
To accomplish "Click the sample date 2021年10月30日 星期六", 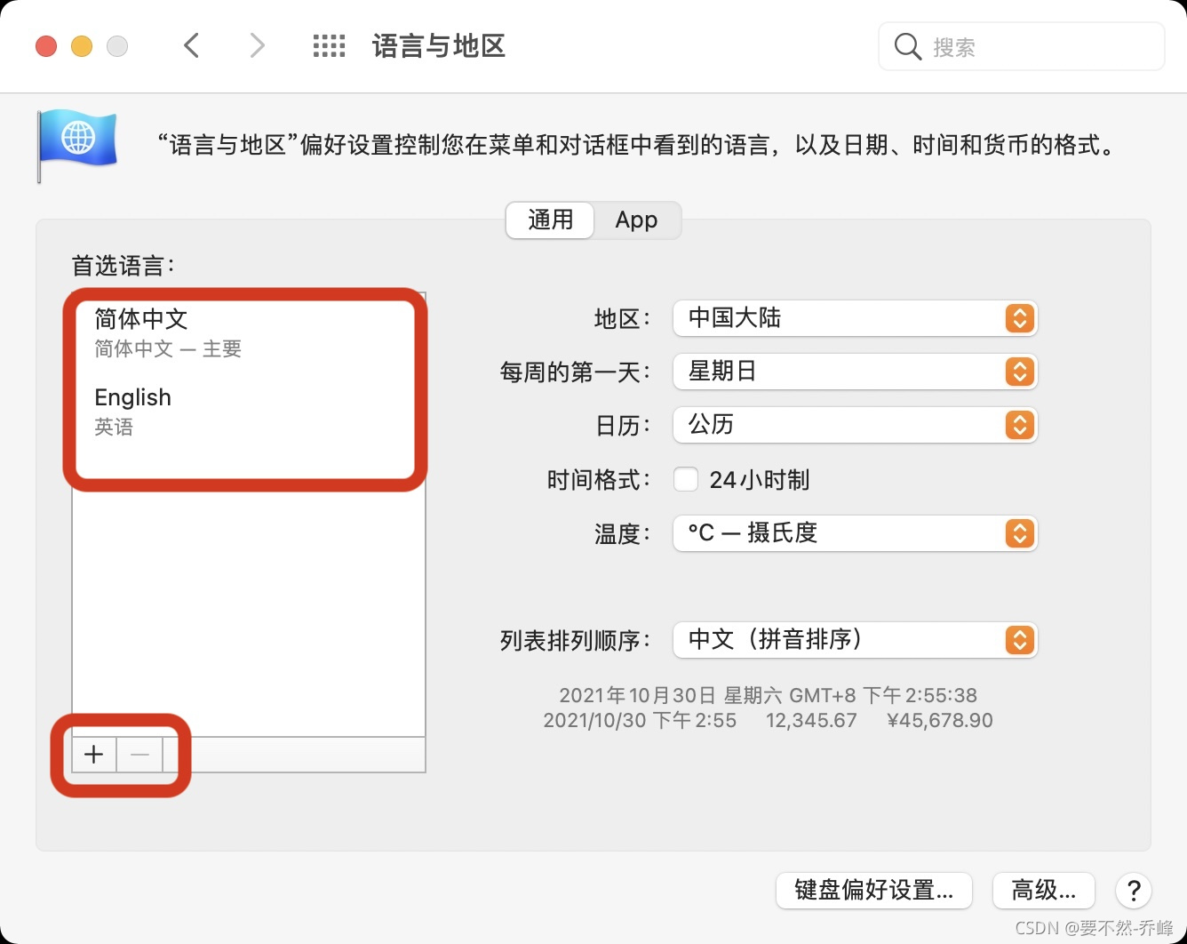I will coord(670,695).
